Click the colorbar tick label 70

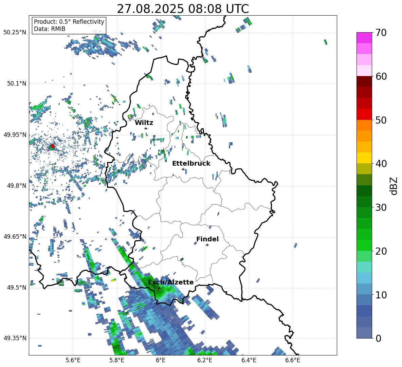[x=381, y=33]
